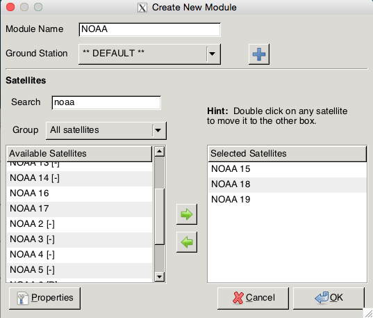This screenshot has height=318, width=373.
Task: Select NOAA 14 [-] in available list
Action: click(x=79, y=178)
